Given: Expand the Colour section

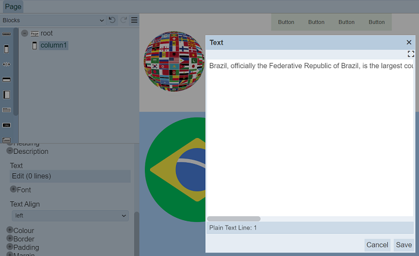Looking at the screenshot, I should click(x=10, y=230).
